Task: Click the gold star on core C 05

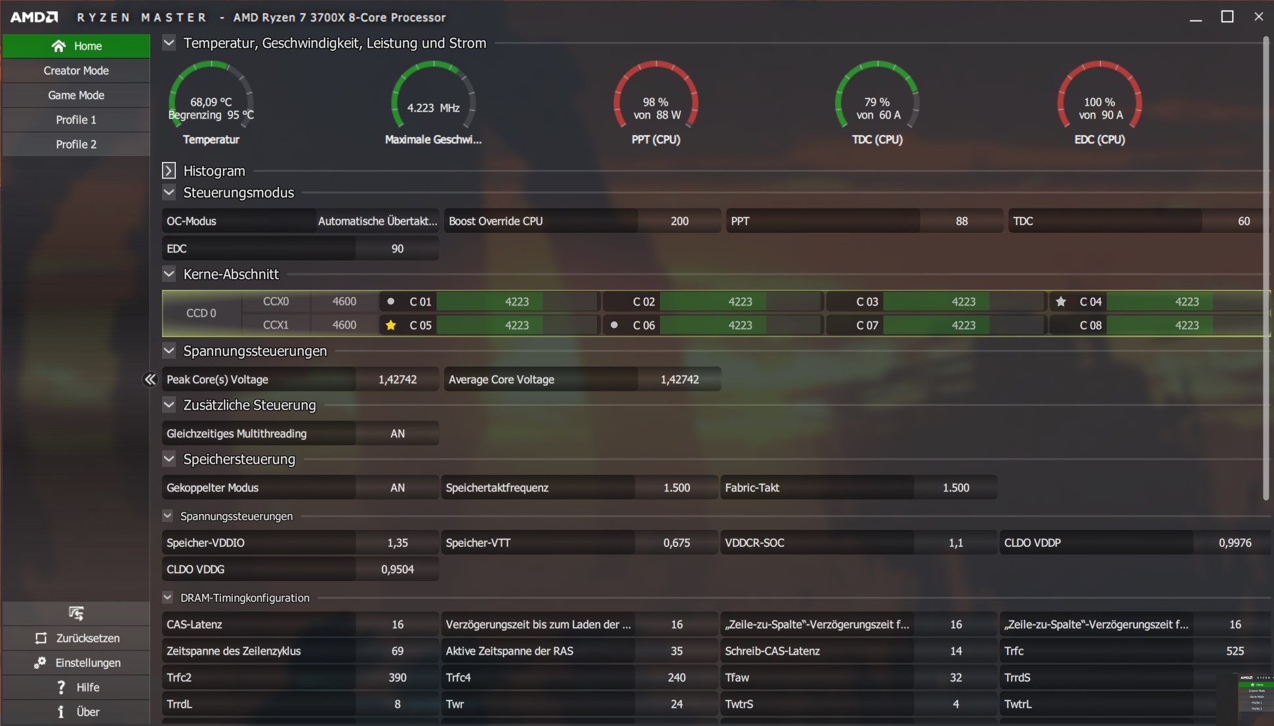Action: (391, 325)
